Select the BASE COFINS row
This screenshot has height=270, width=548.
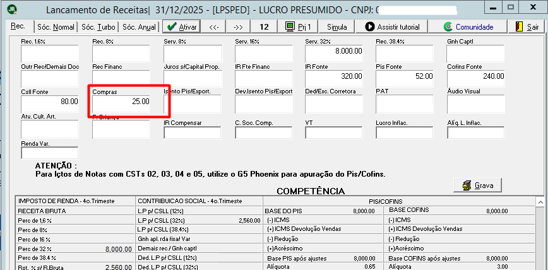pos(459,211)
